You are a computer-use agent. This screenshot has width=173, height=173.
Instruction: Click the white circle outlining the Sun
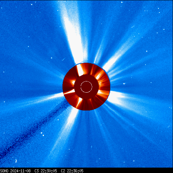pos(86,87)
